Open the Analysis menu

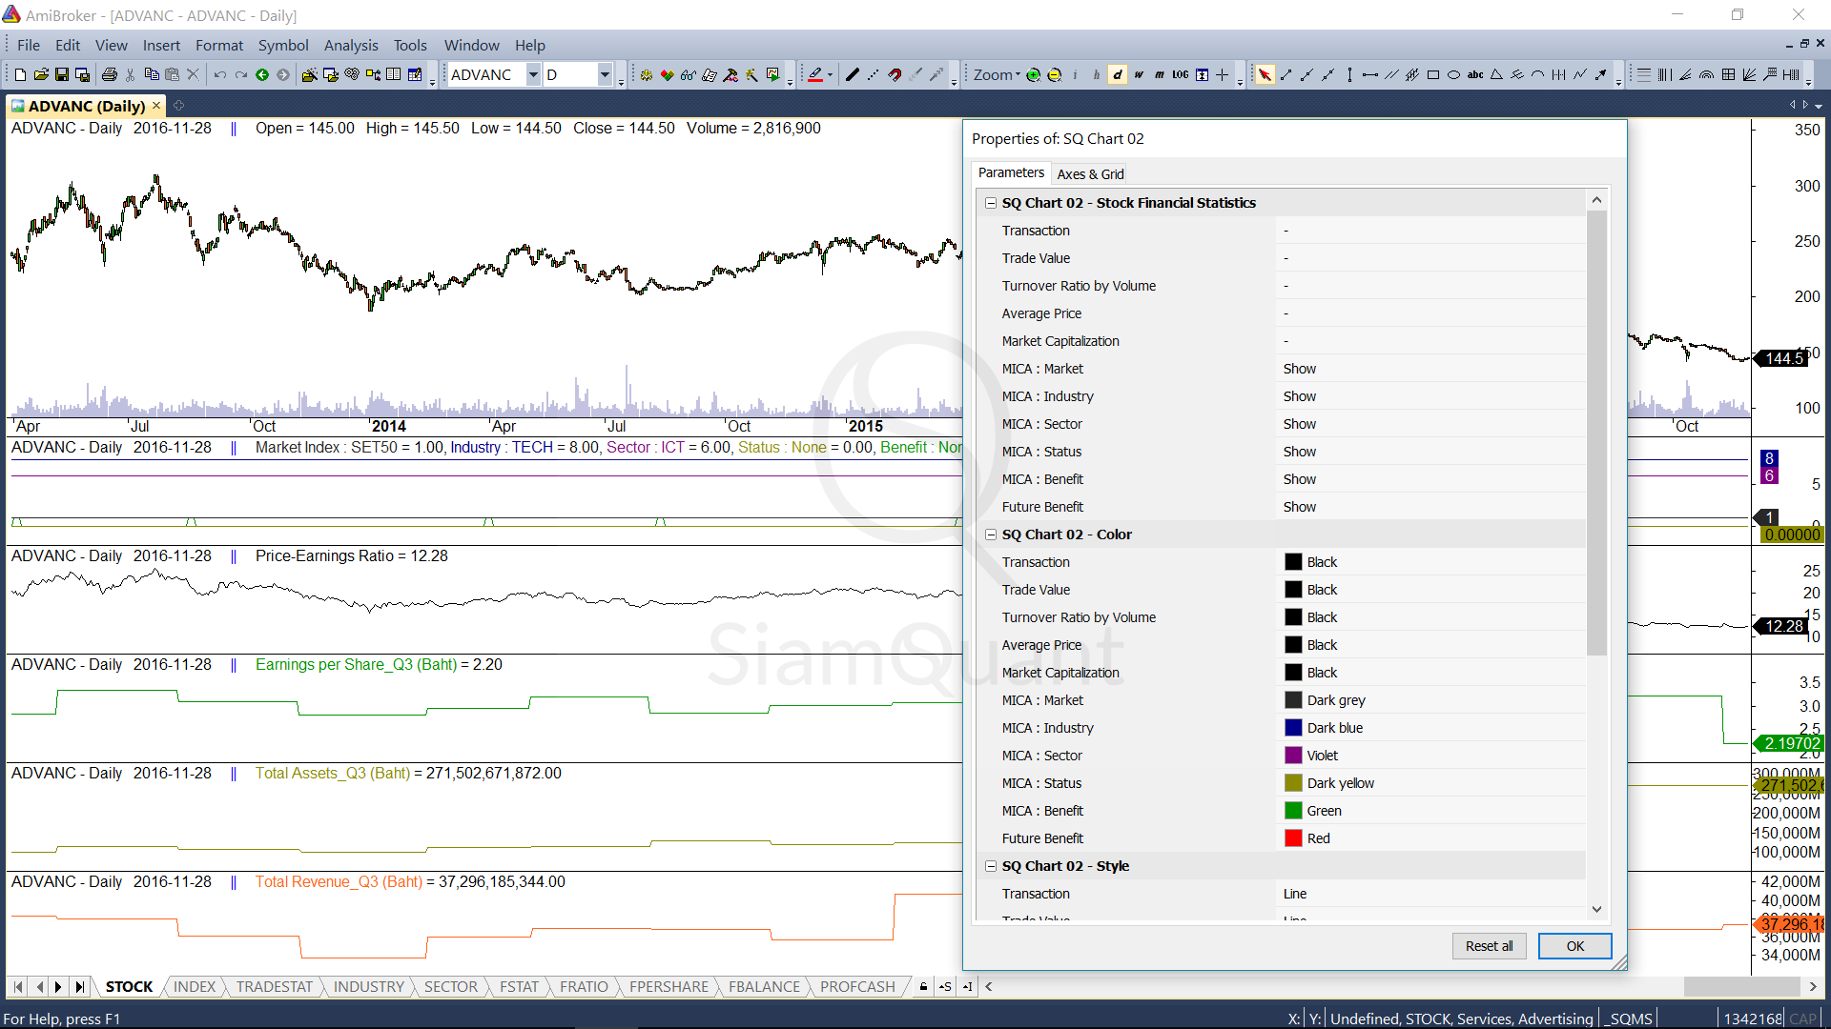coord(350,45)
